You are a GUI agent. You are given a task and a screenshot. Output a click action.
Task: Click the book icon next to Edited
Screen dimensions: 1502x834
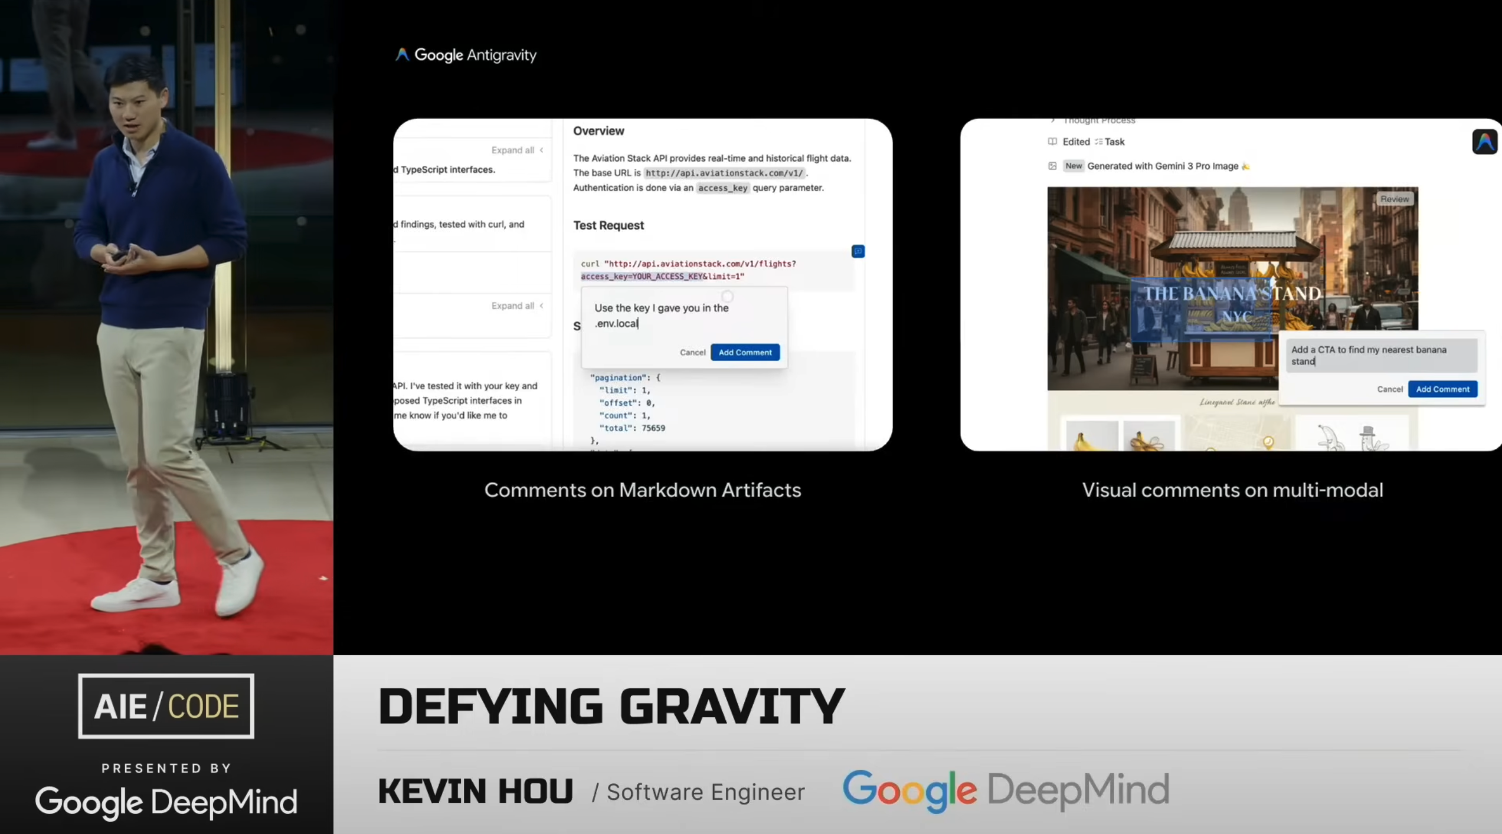(1052, 142)
